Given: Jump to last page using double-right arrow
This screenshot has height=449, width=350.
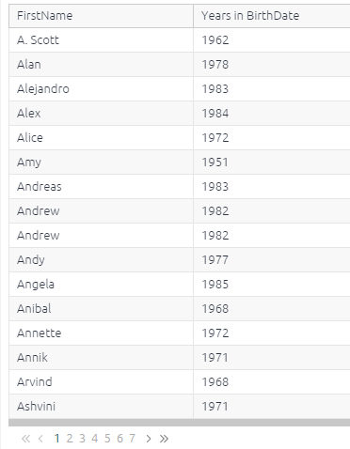Looking at the screenshot, I should [x=164, y=439].
